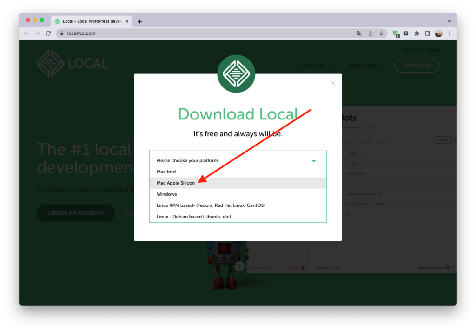Pick the Linux RPM based option

pyautogui.click(x=238, y=205)
